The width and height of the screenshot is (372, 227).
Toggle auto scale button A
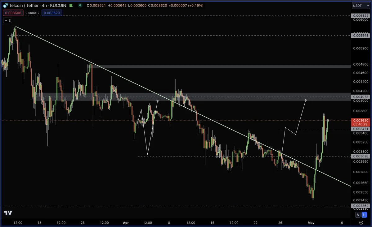358,215
